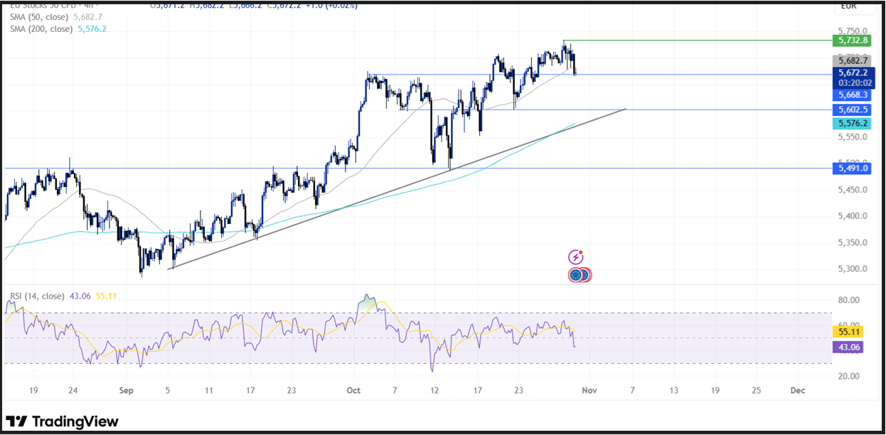Toggle visibility of the SMA 50 indicator

point(114,16)
